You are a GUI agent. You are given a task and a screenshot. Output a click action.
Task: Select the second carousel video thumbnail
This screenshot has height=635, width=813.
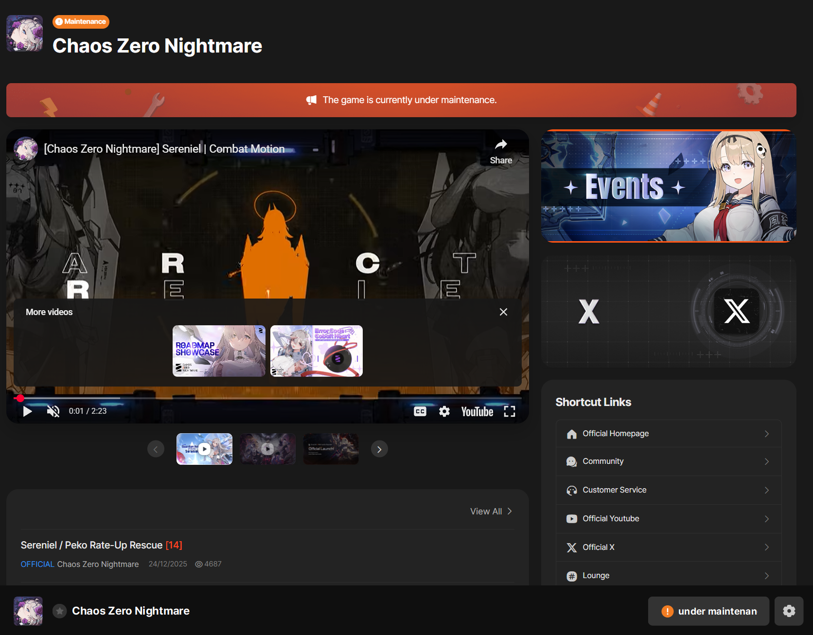(267, 449)
